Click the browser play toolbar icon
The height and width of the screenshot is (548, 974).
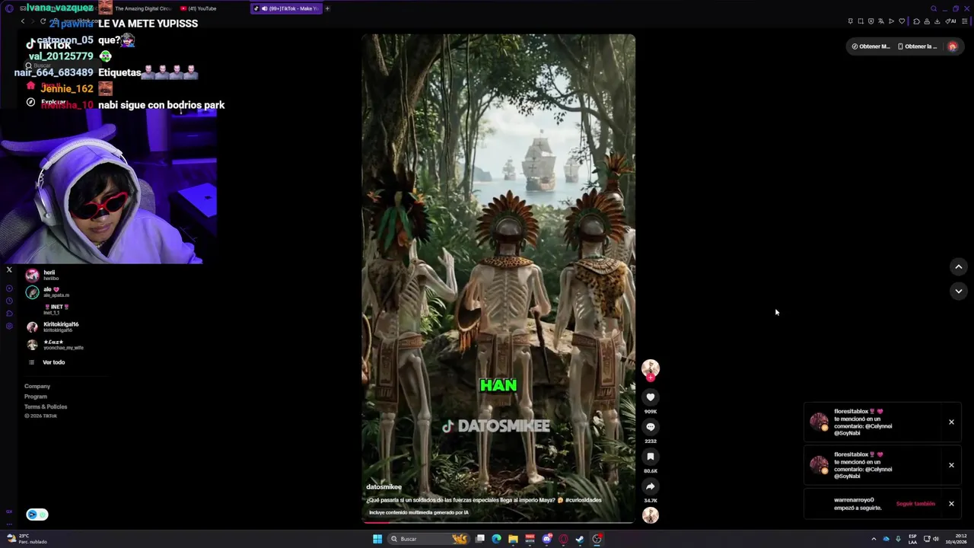tap(891, 21)
